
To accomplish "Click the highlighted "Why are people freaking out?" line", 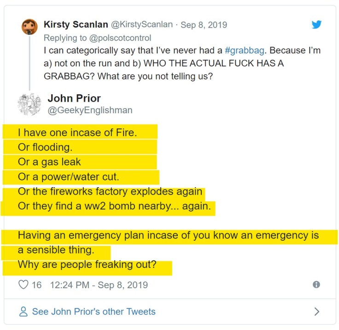I will [87, 265].
